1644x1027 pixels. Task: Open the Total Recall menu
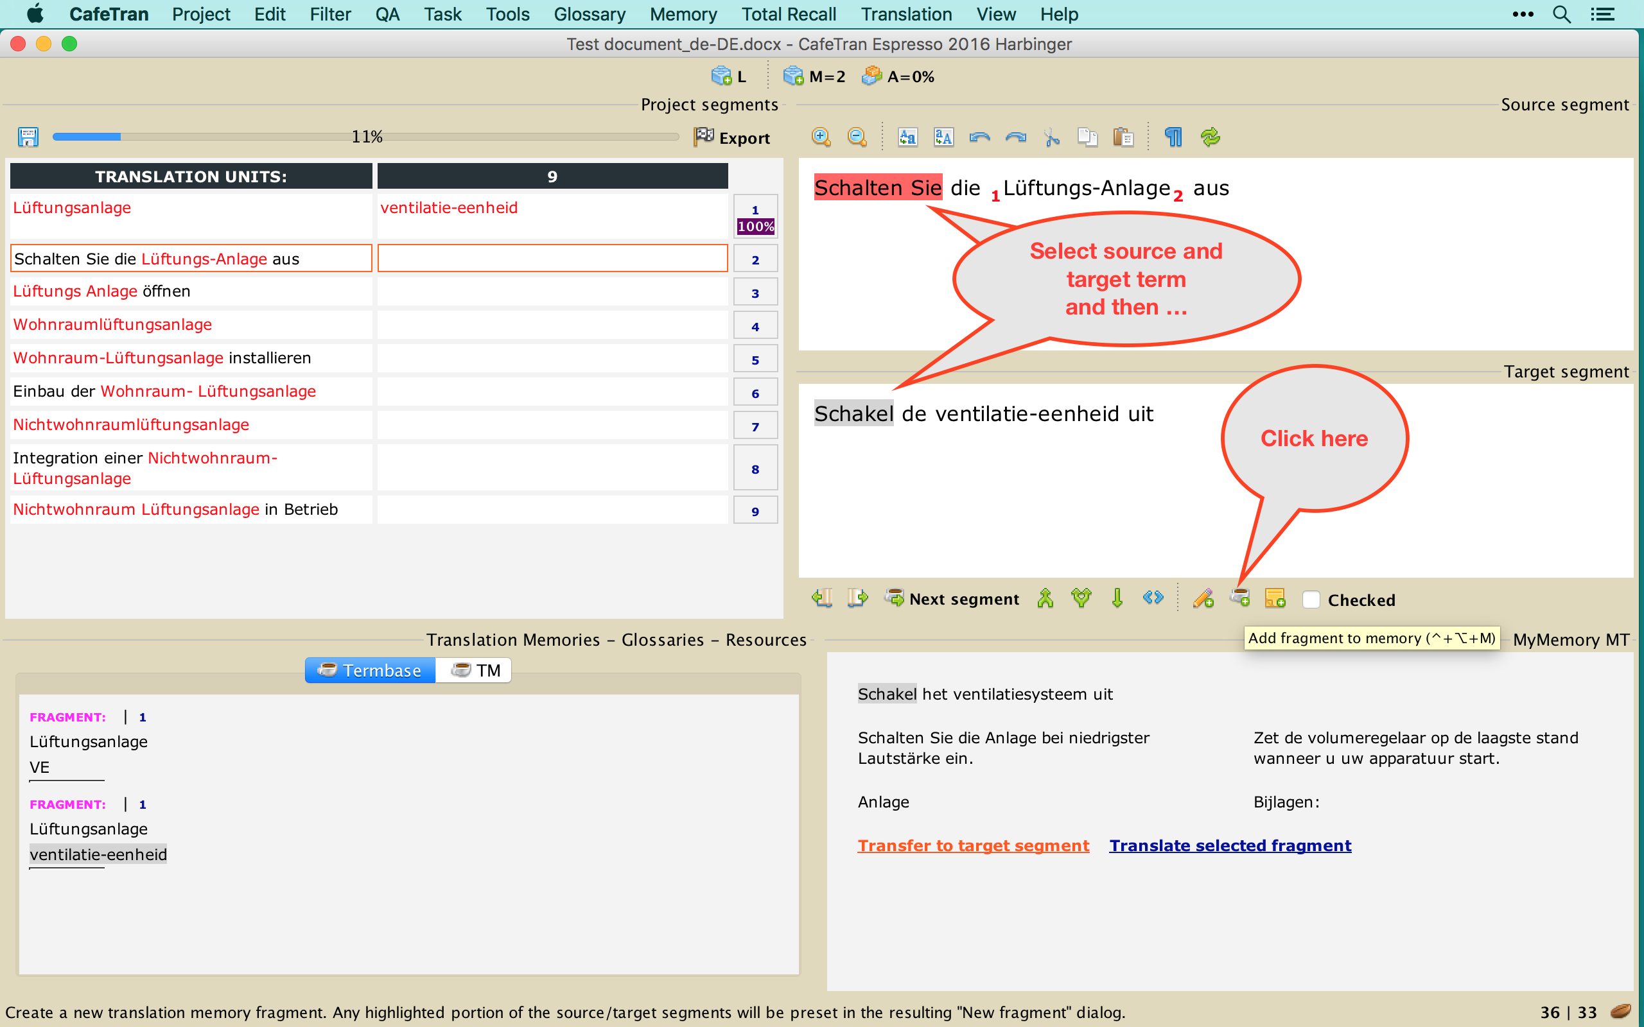click(788, 14)
